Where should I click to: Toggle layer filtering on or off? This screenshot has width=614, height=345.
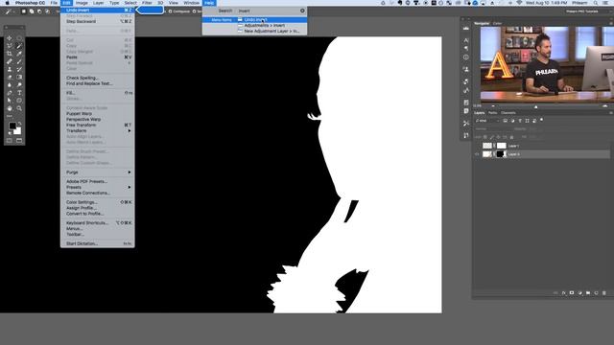pyautogui.click(x=541, y=120)
